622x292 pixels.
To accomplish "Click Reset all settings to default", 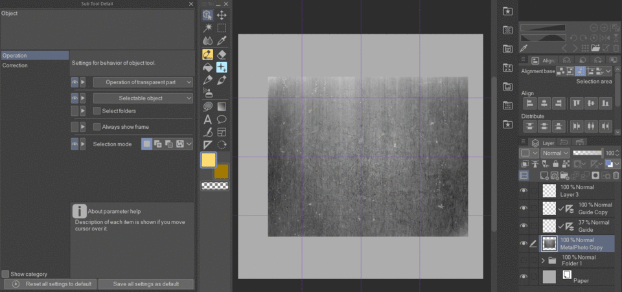I will pos(51,284).
